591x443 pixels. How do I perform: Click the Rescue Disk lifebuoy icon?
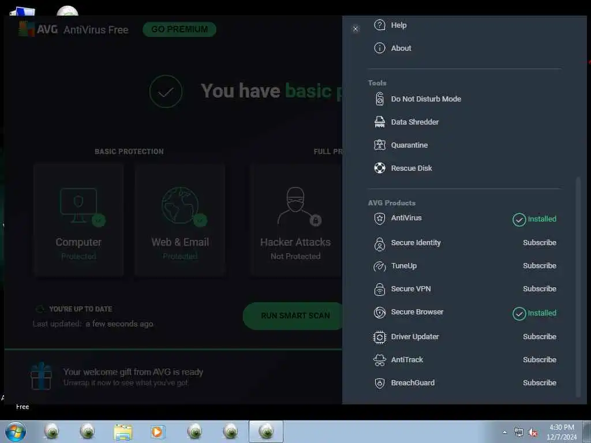380,168
